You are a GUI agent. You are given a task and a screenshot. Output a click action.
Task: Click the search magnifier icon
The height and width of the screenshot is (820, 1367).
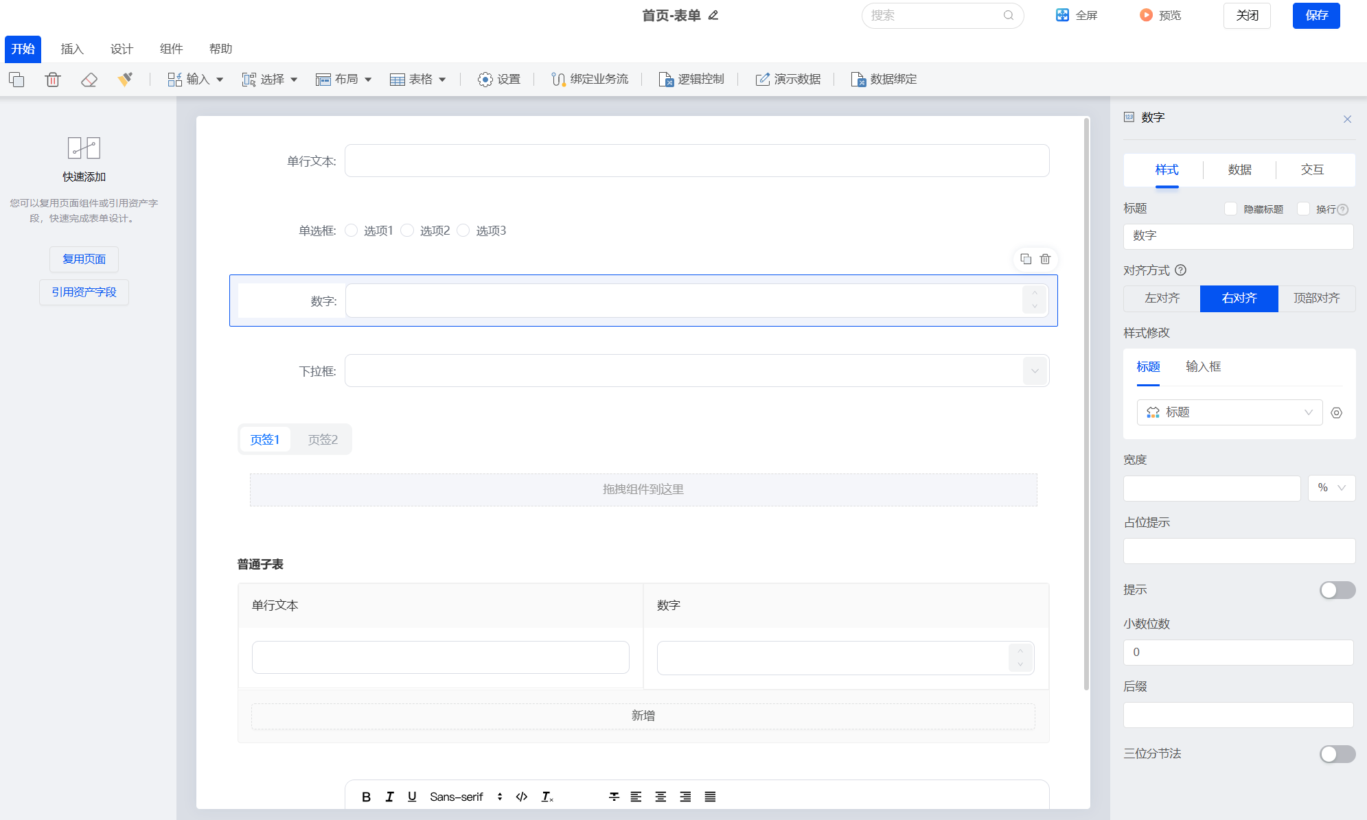pyautogui.click(x=1009, y=15)
